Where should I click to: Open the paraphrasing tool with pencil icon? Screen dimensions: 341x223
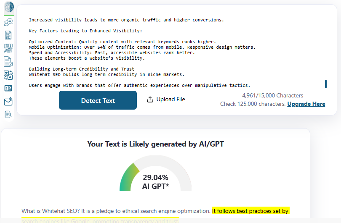[x=8, y=48]
